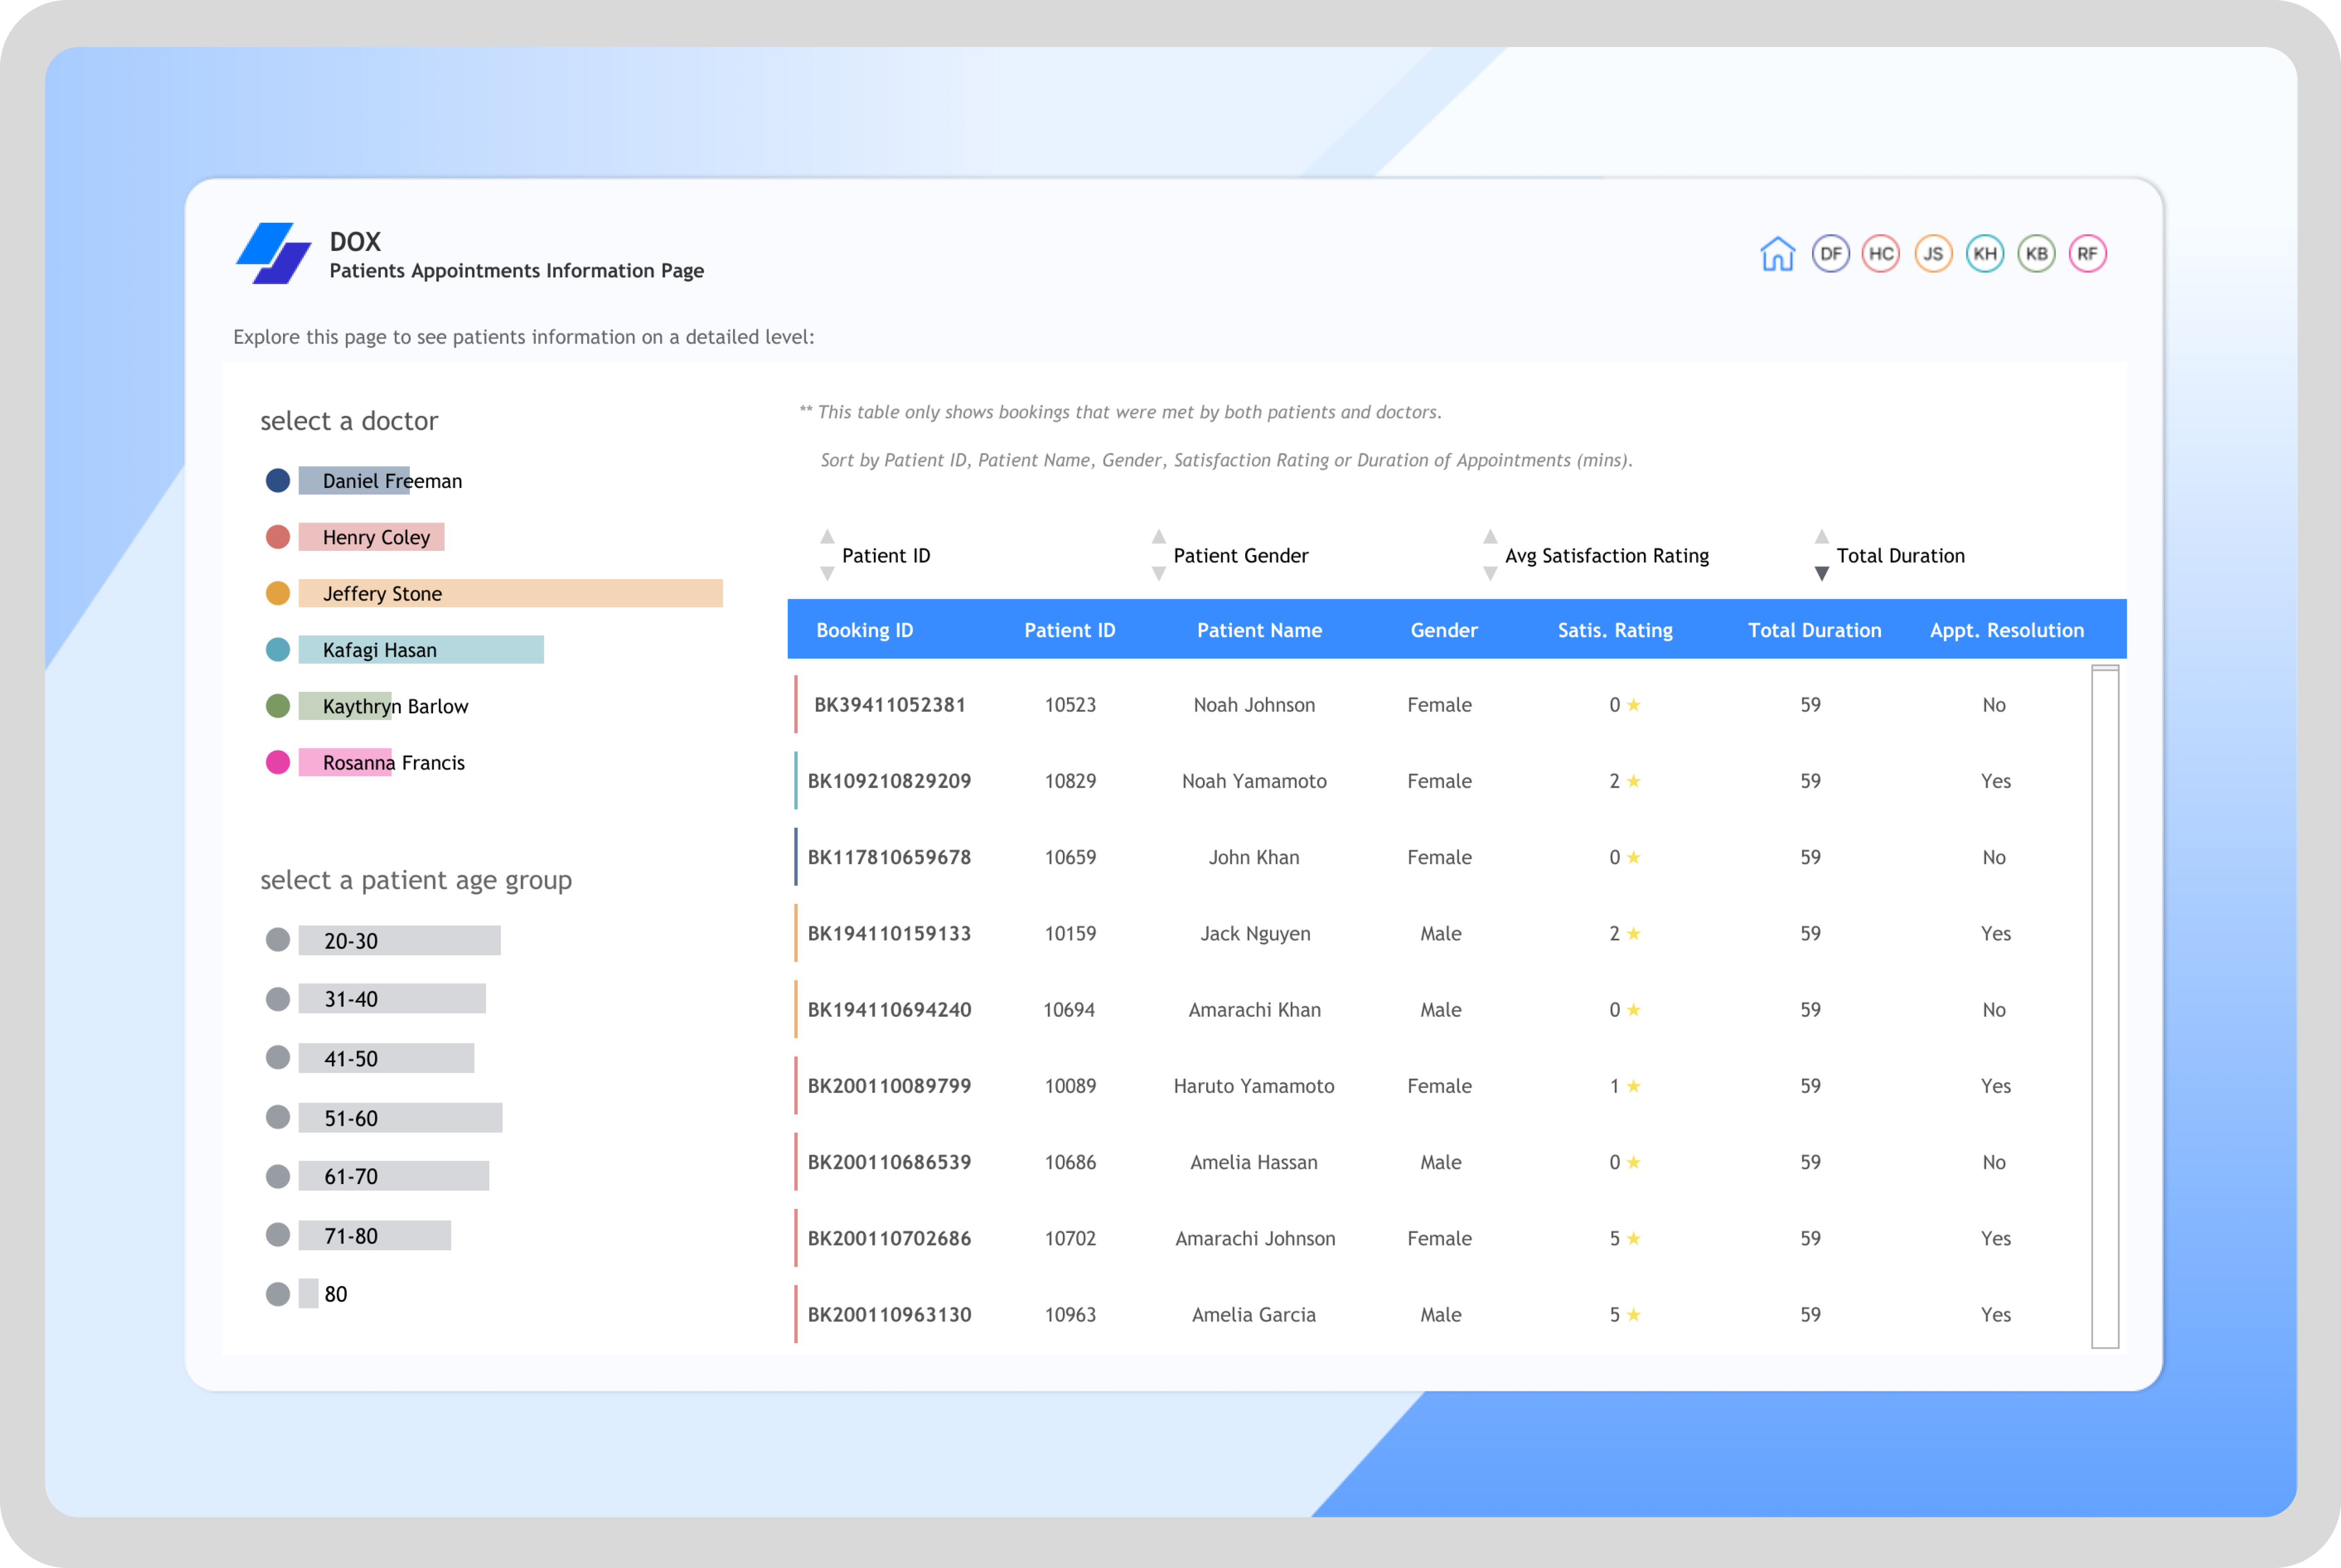The height and width of the screenshot is (1568, 2341).
Task: Sort Patient ID descending arrow
Action: (x=827, y=573)
